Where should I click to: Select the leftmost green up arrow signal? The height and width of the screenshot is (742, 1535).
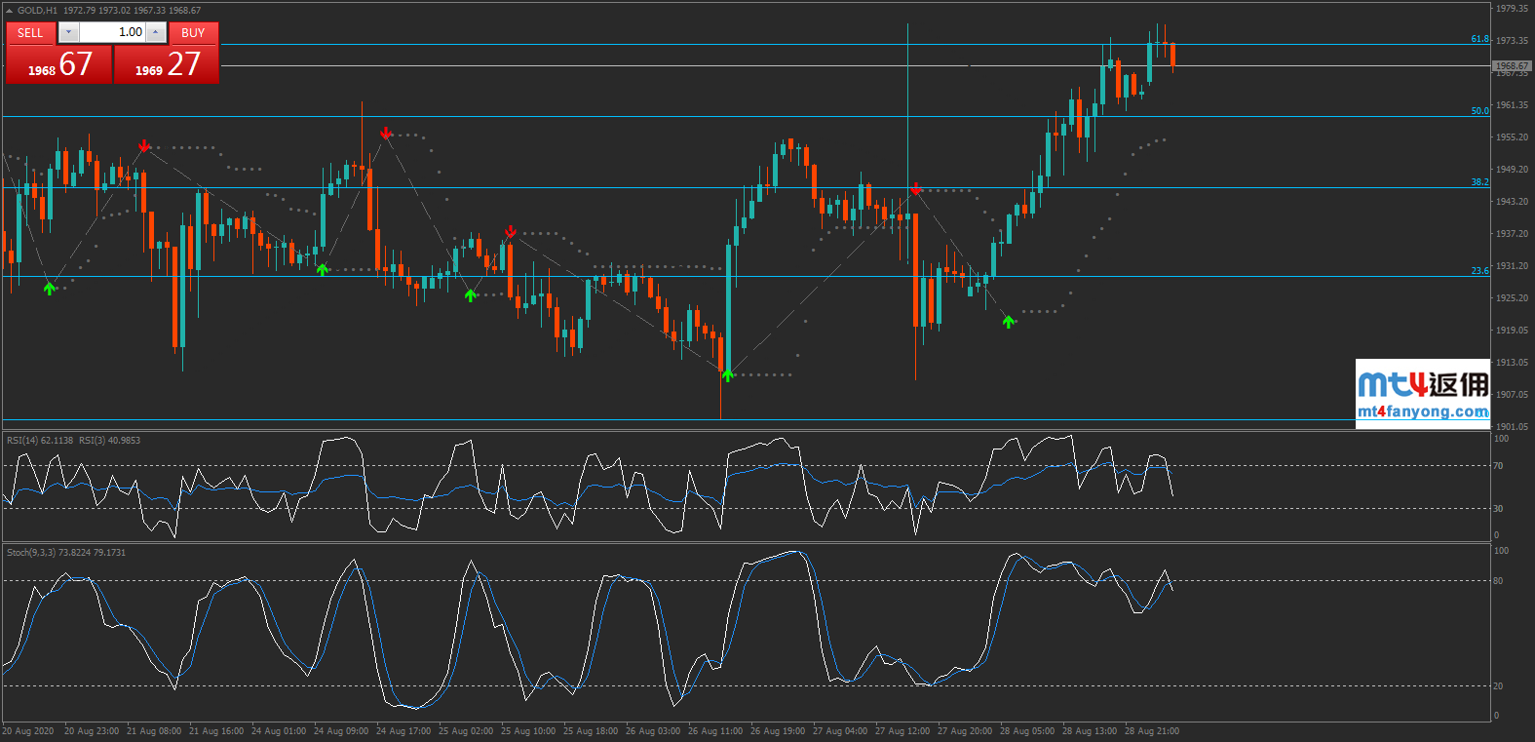pyautogui.click(x=50, y=289)
